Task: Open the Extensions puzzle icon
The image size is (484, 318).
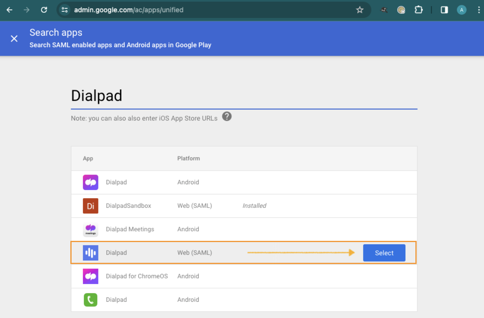Action: pos(418,10)
